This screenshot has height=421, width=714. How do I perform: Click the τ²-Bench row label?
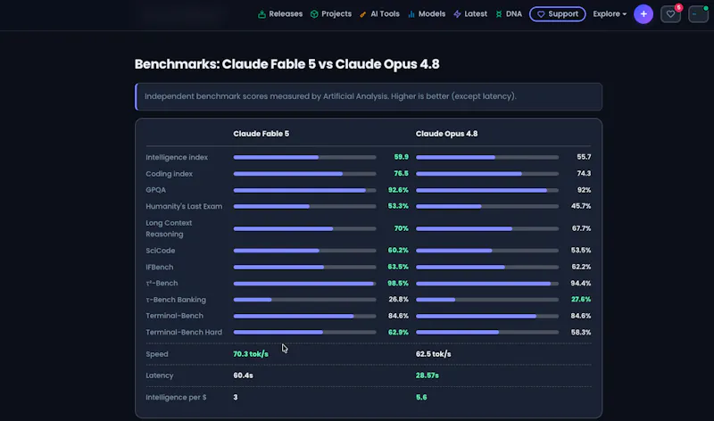162,283
